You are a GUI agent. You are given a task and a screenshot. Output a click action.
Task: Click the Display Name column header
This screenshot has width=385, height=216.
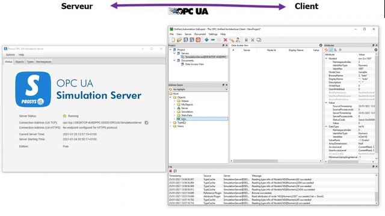pyautogui.click(x=296, y=50)
